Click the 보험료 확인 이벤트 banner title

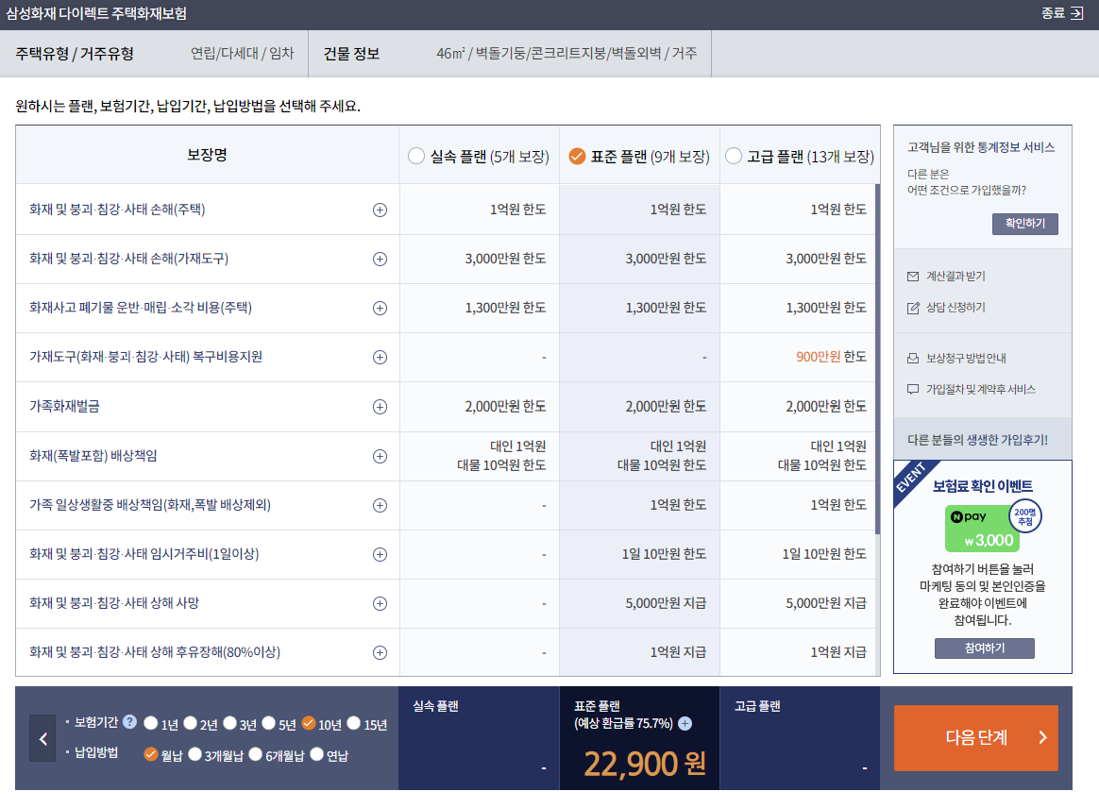point(982,485)
